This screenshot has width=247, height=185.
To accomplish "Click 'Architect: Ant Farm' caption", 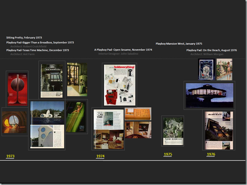I will pos(23,54).
